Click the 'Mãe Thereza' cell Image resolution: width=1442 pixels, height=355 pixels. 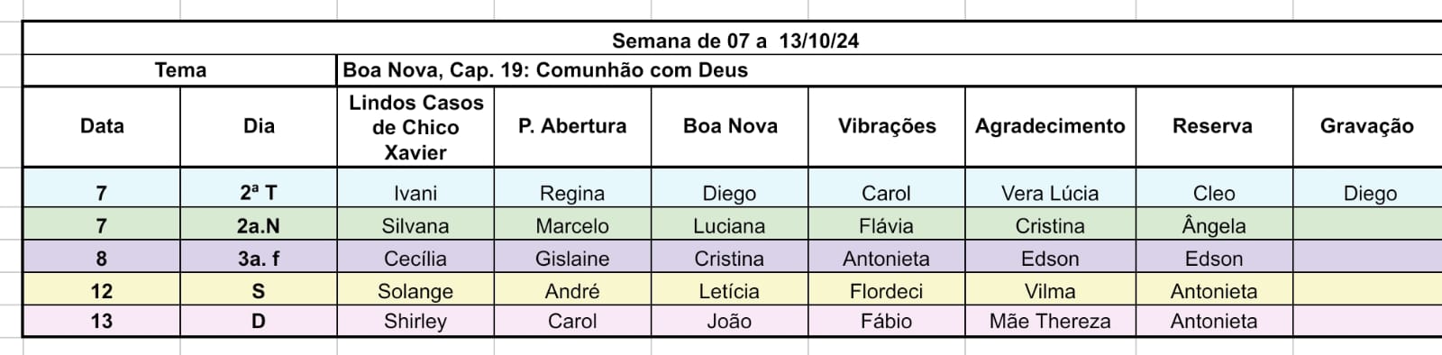point(1050,321)
